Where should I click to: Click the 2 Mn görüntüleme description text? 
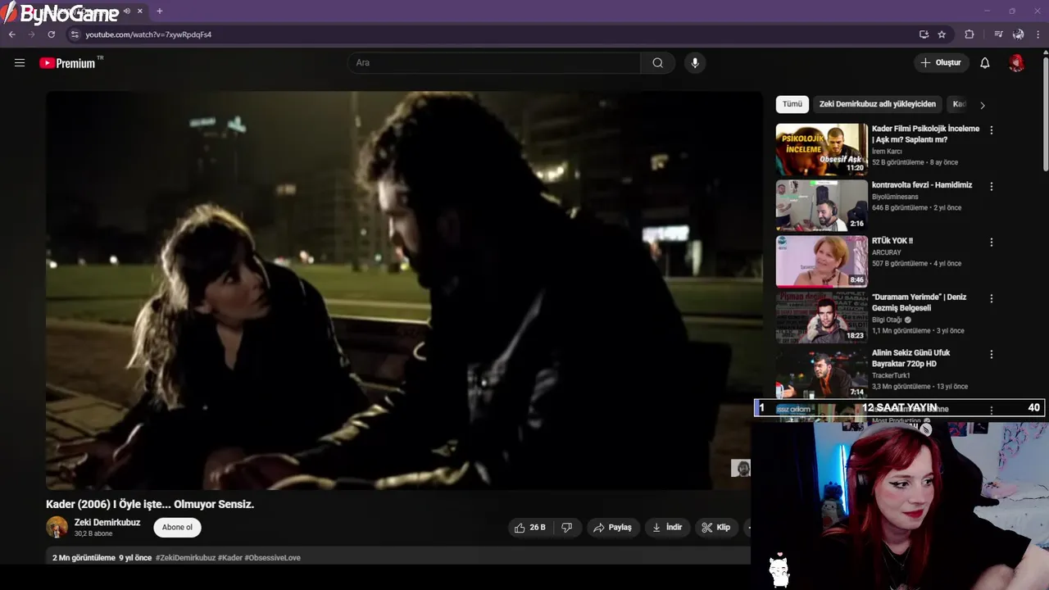(84, 558)
